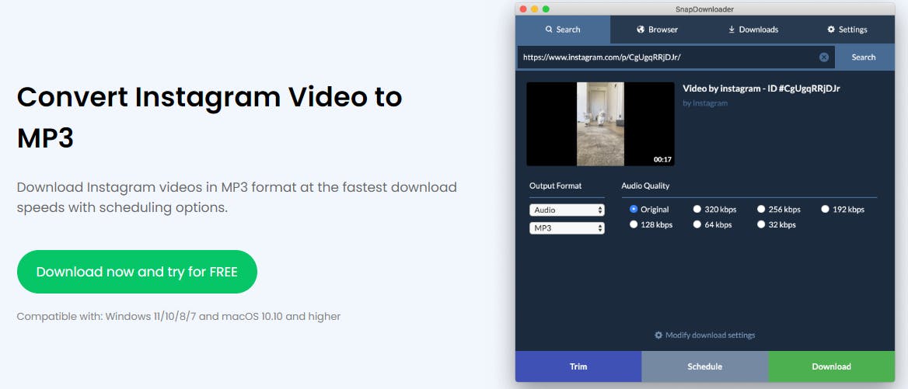Click the 00:17 duration label

[662, 159]
